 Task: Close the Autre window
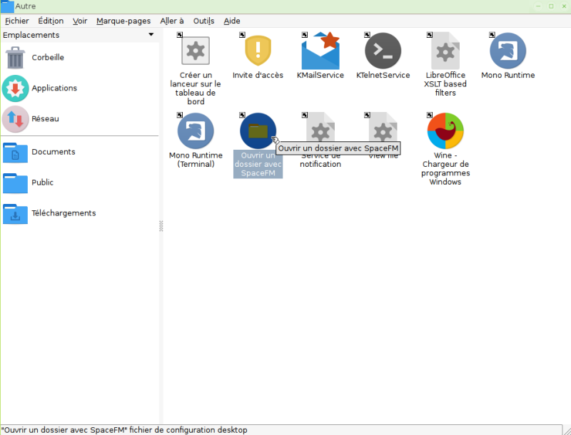pyautogui.click(x=564, y=6)
